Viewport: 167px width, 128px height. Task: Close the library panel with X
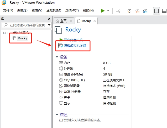click(x=49, y=19)
